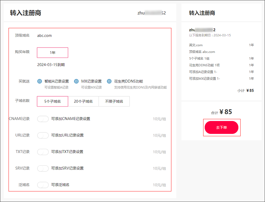
Task: Click the 10元/组 price in CNAME记录 row
Action: [159, 119]
